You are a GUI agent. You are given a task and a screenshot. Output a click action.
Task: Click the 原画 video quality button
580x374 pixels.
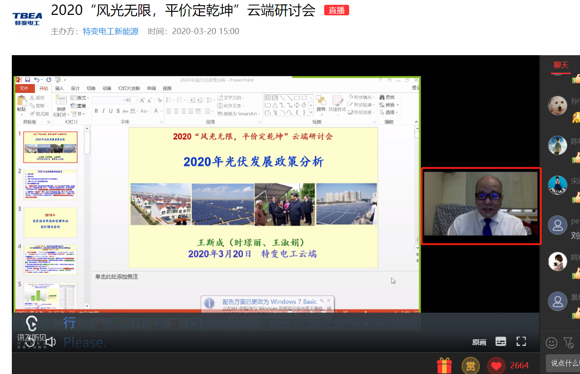[479, 342]
